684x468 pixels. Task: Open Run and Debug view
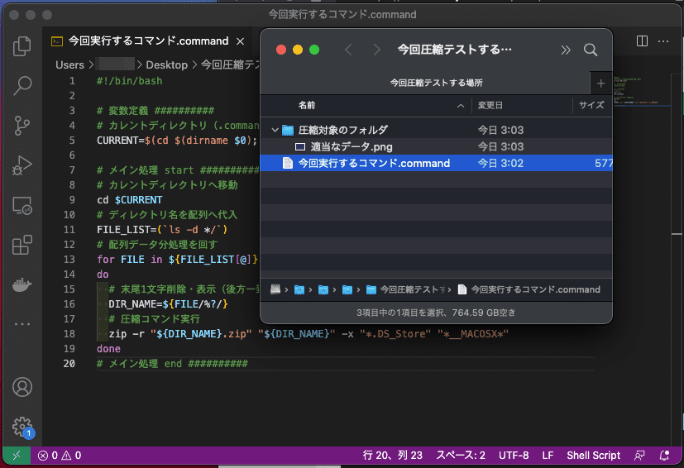tap(22, 165)
